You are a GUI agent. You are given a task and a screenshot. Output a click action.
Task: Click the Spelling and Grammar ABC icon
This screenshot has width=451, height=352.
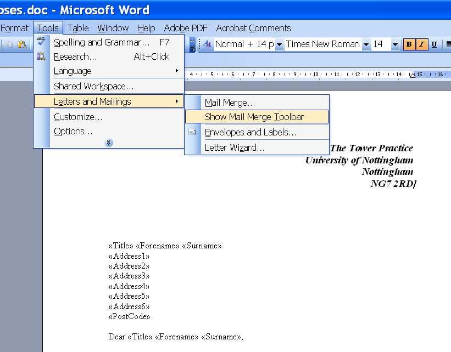tap(41, 41)
